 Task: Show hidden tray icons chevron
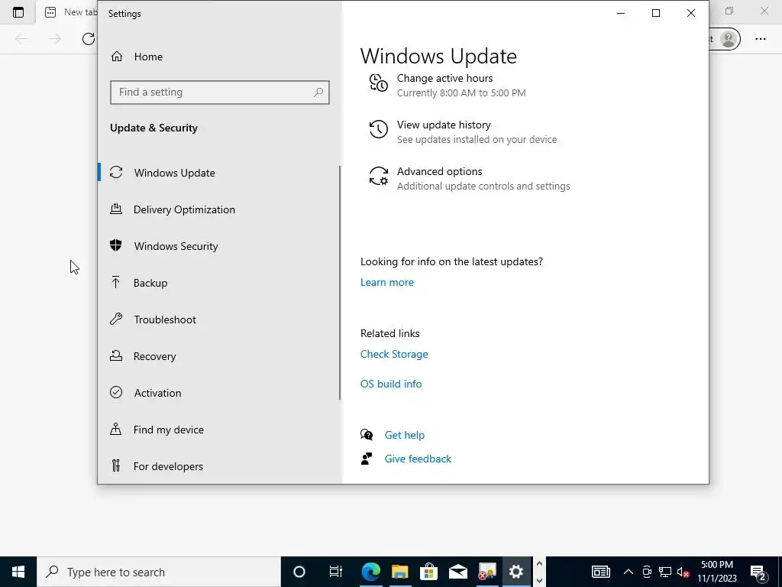(629, 572)
